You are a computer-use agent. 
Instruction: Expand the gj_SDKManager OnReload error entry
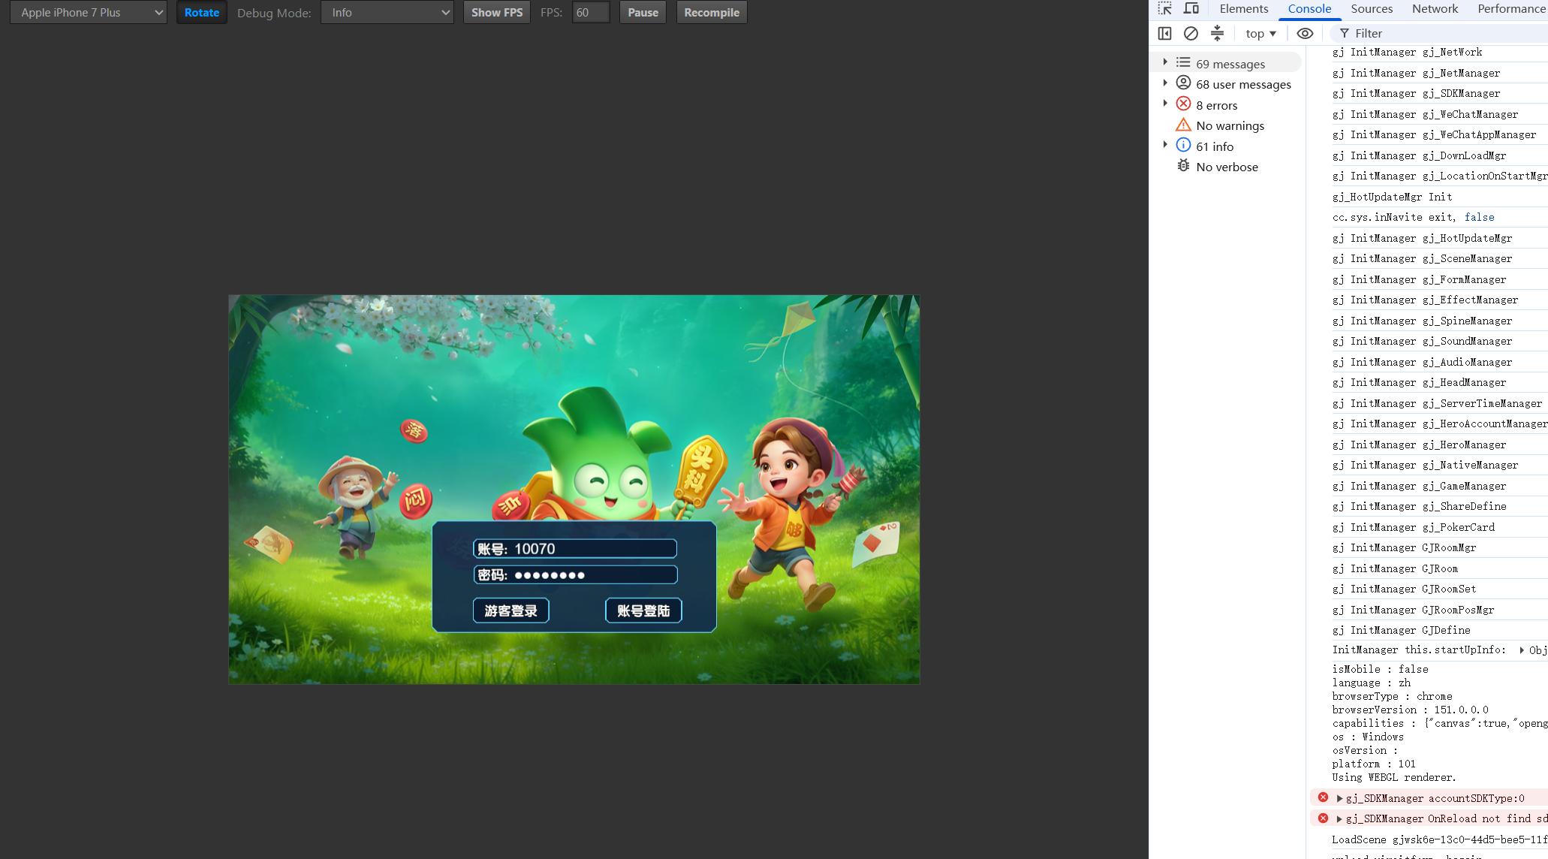coord(1339,818)
